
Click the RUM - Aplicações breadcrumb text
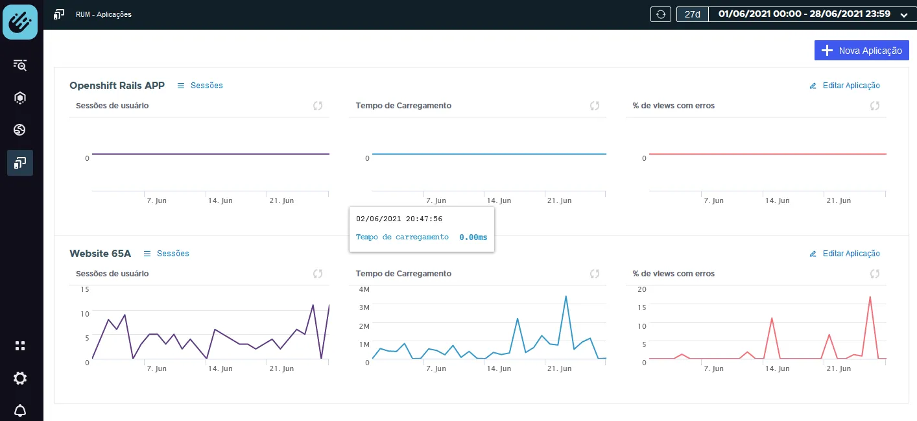pos(104,14)
